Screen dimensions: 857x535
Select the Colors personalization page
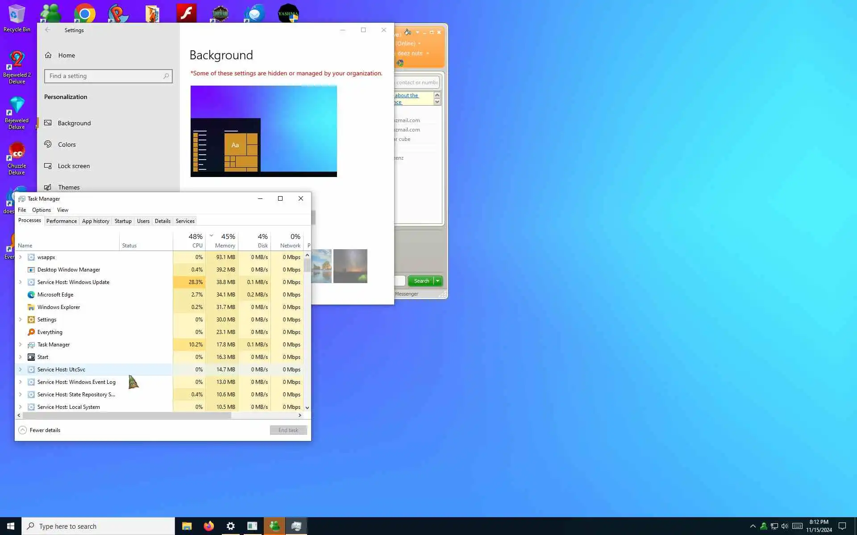pyautogui.click(x=67, y=144)
